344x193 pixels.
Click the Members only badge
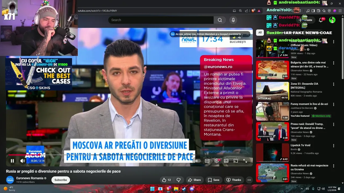click(x=321, y=116)
